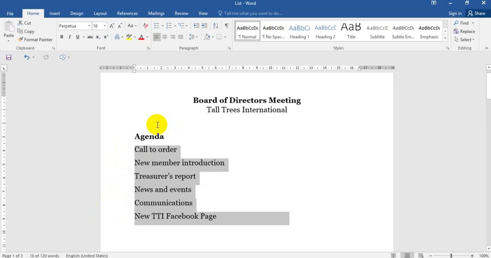The image size is (491, 258).
Task: Expand the Line and Paragraph Spacing dropdown
Action: coord(194,37)
